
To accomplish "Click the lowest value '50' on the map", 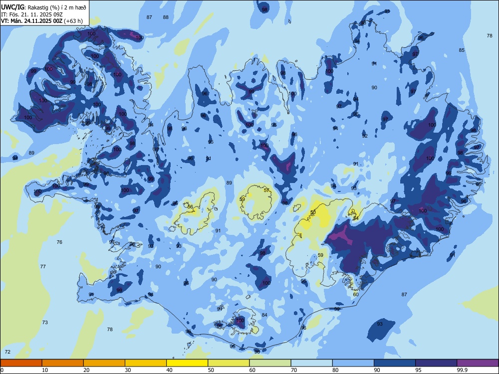I will [313, 212].
